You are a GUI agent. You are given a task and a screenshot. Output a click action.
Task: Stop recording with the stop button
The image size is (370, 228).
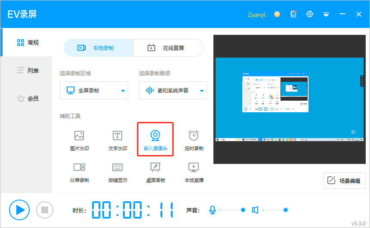coord(44,210)
